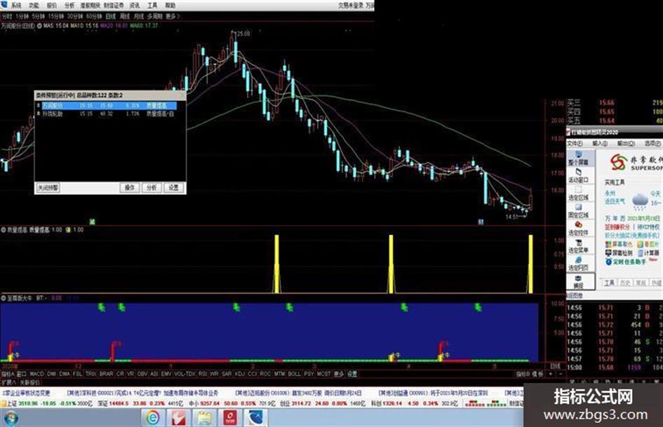Switch to 30分钟 period tab
663x427 pixels.
75,17
